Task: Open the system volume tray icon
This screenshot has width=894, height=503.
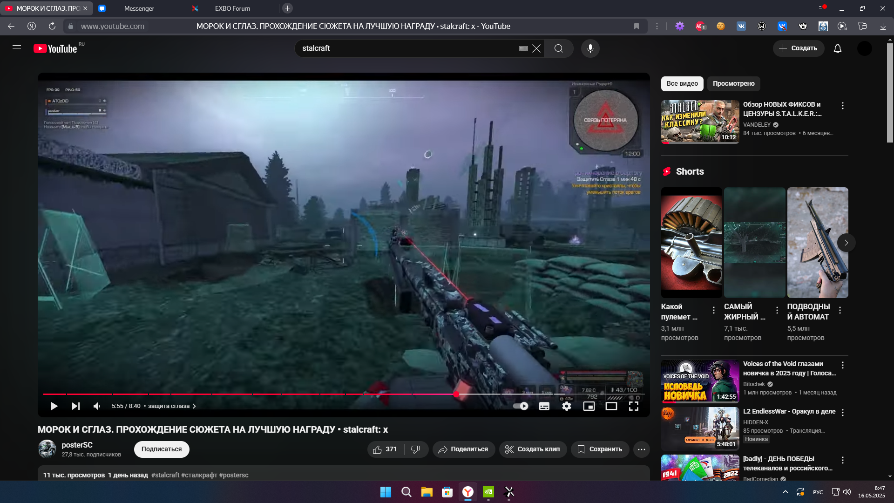Action: (x=847, y=492)
